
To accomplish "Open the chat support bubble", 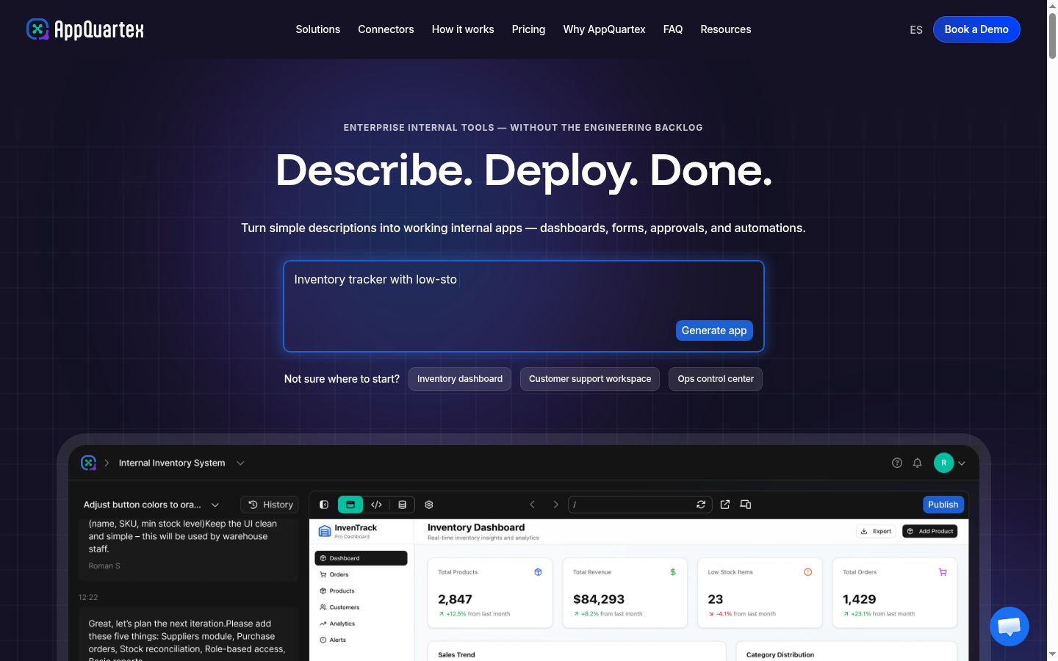I will click(x=1009, y=626).
